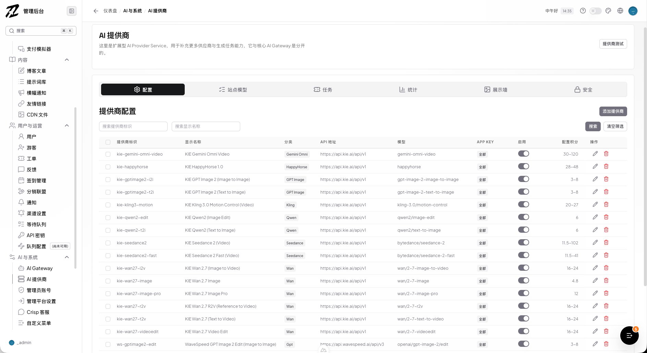Switch to the 配置 tab

pos(143,89)
